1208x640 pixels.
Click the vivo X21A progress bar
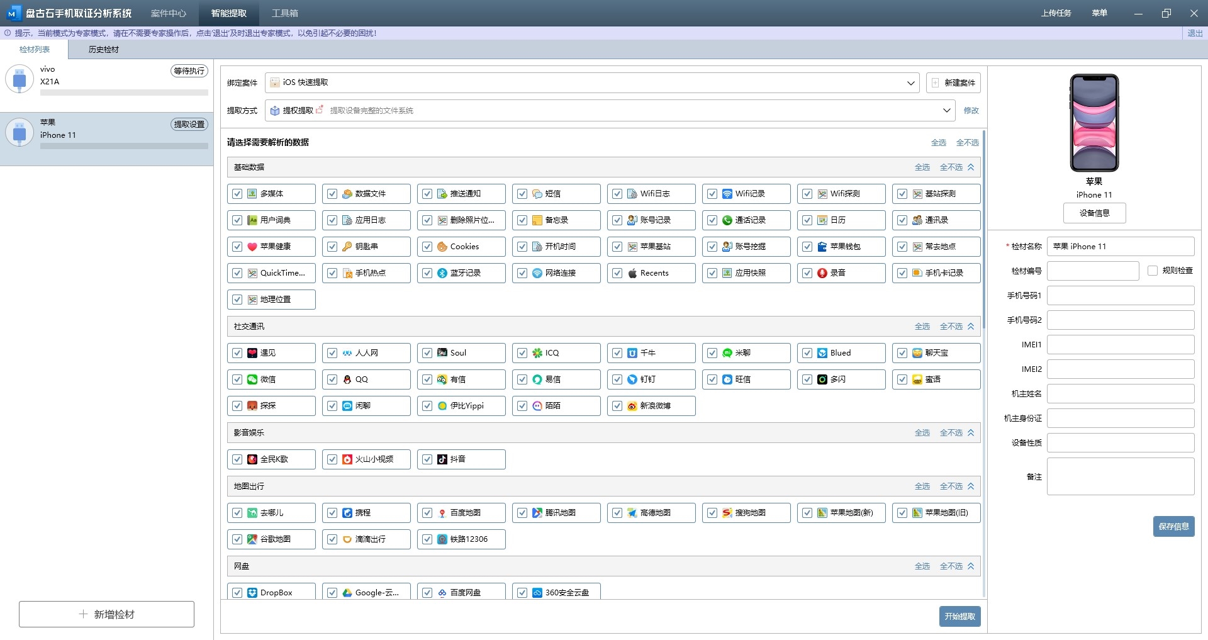(x=124, y=93)
